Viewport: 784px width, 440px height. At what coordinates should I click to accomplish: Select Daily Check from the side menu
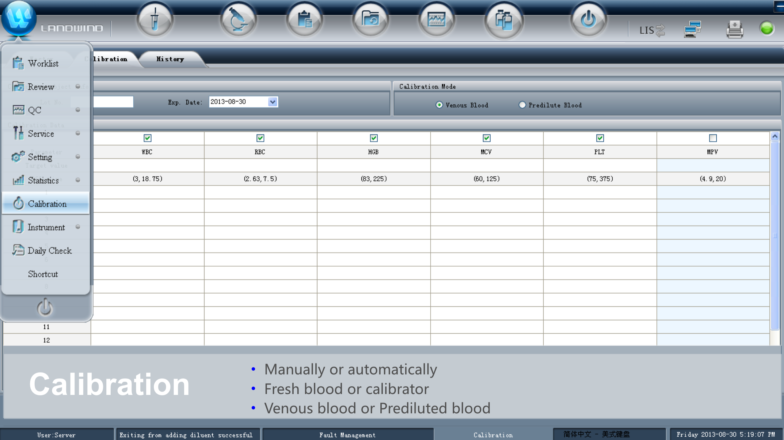[49, 251]
